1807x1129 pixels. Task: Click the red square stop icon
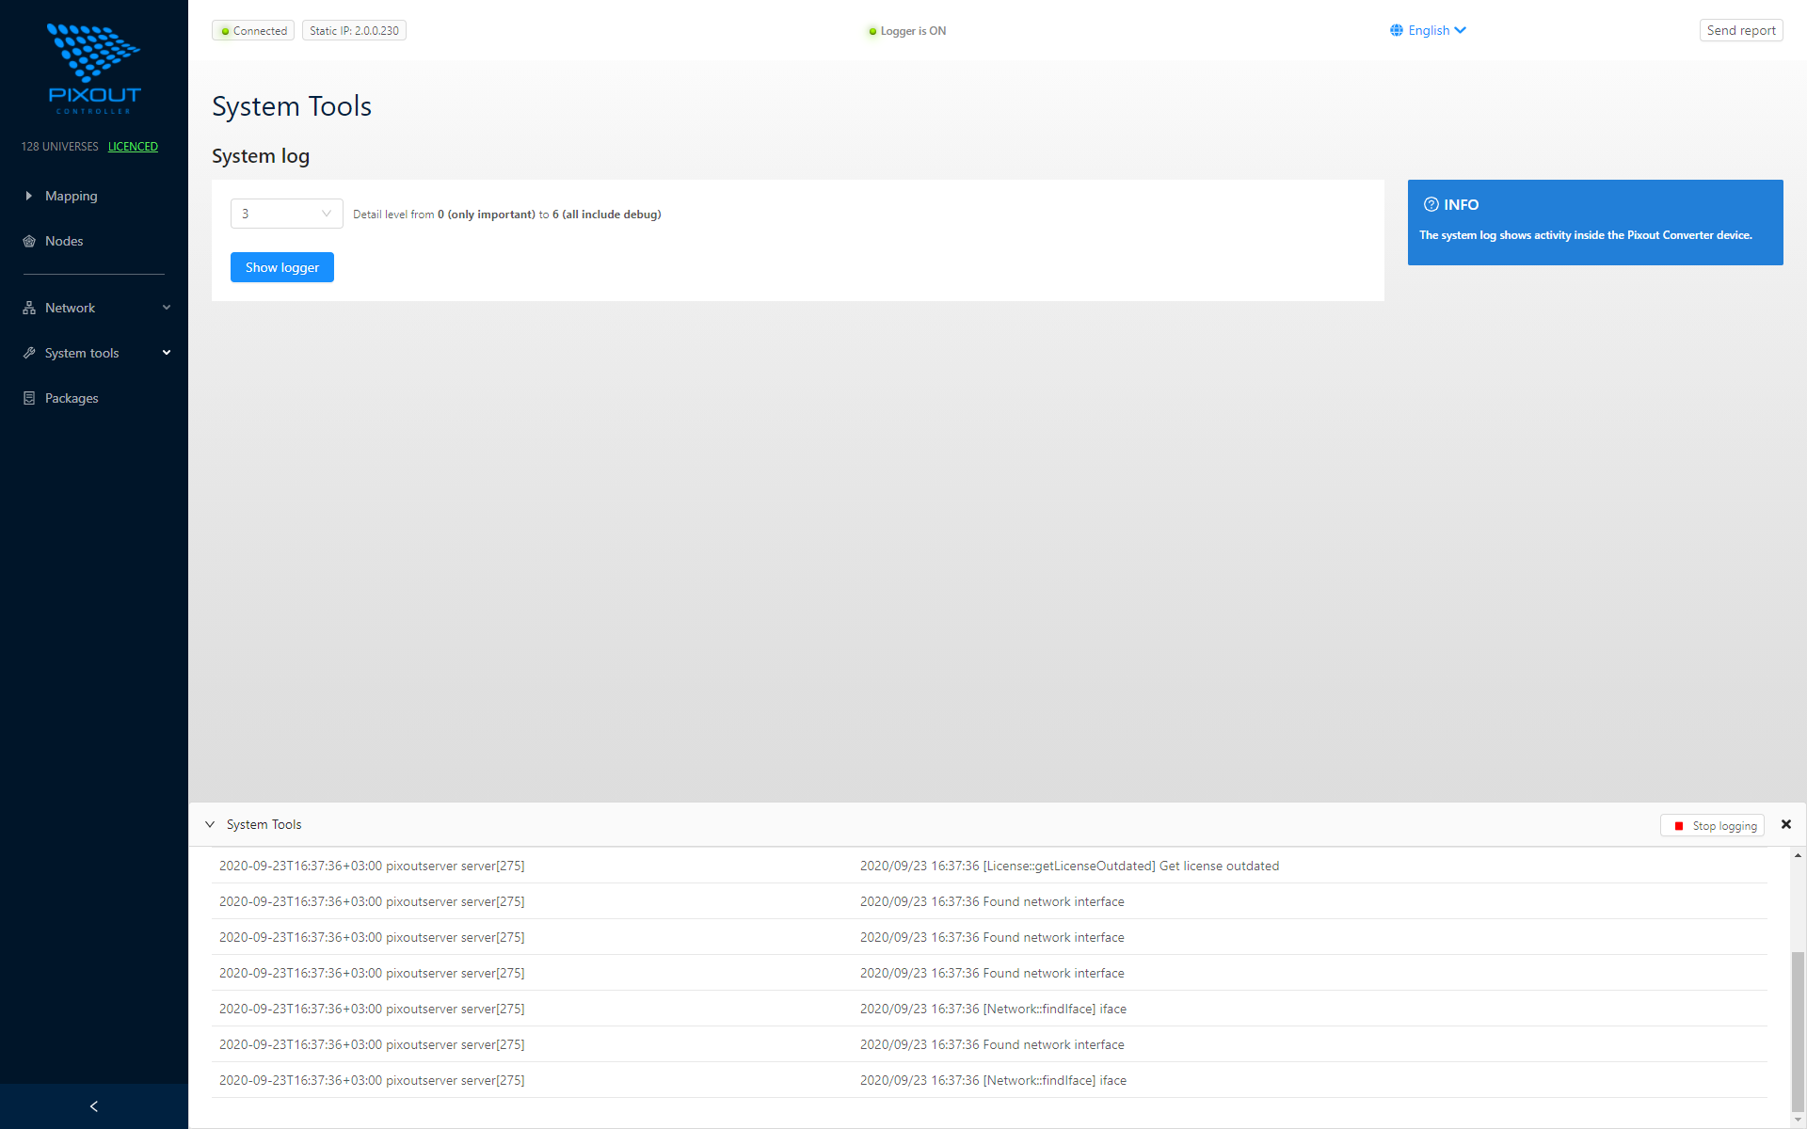point(1680,825)
